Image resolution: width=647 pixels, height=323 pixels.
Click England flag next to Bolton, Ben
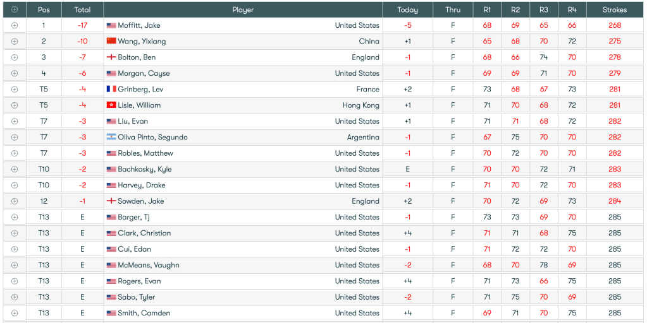pos(111,57)
